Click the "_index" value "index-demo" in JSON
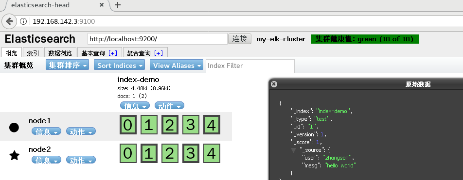Screen dimensions: 463x180 pyautogui.click(x=333, y=112)
